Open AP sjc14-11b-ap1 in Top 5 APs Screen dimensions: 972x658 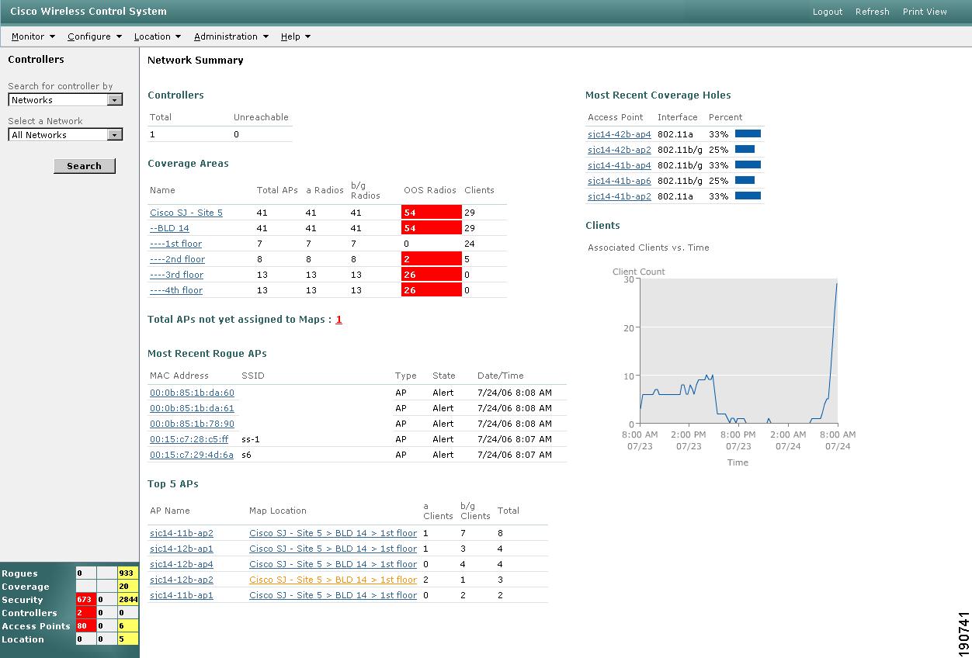pos(182,595)
